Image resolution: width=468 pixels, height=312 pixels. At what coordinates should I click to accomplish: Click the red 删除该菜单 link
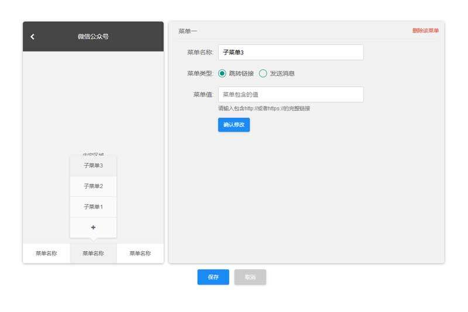click(425, 30)
